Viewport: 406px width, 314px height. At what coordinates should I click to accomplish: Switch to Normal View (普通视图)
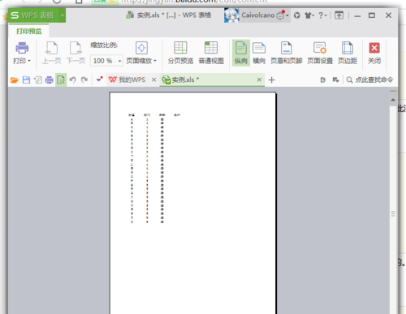(x=211, y=53)
